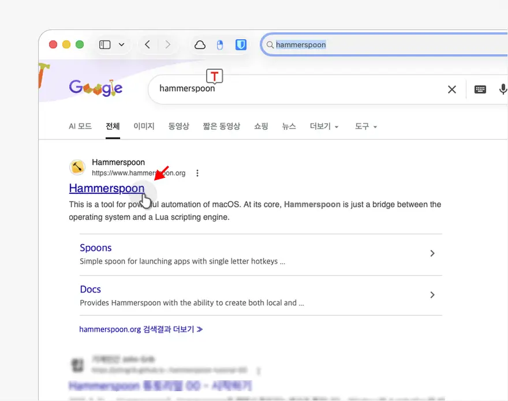The image size is (508, 401).
Task: Open the Bitwarden shield extension
Action: point(241,44)
